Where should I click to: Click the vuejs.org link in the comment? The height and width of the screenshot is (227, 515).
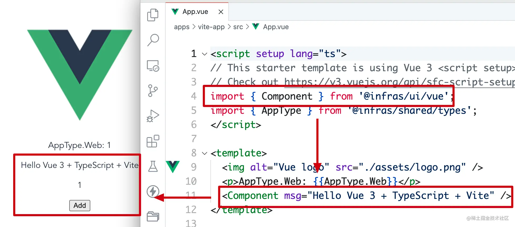[395, 82]
